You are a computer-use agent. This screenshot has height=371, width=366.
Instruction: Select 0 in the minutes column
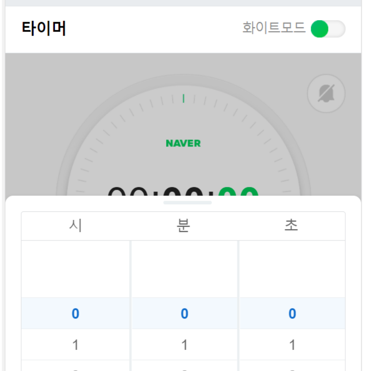(x=184, y=313)
